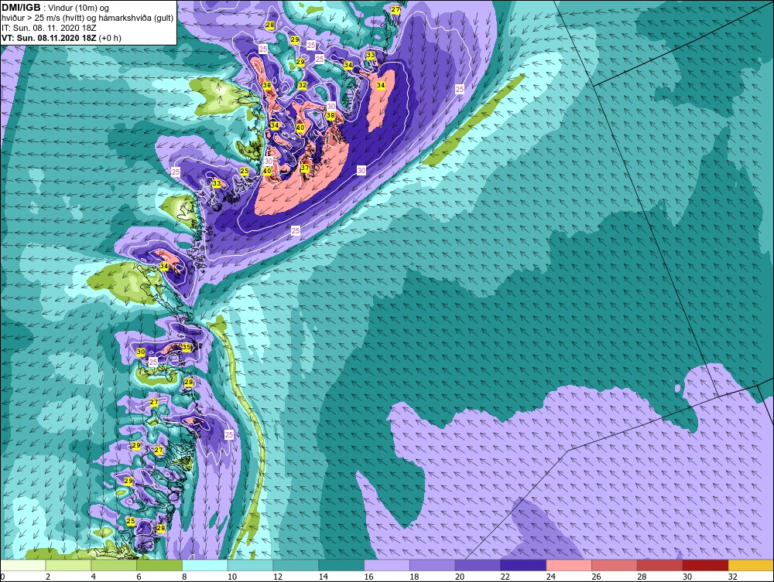
Task: Pick the 12–14 m/s teal legend swatch
Action: click(x=296, y=565)
